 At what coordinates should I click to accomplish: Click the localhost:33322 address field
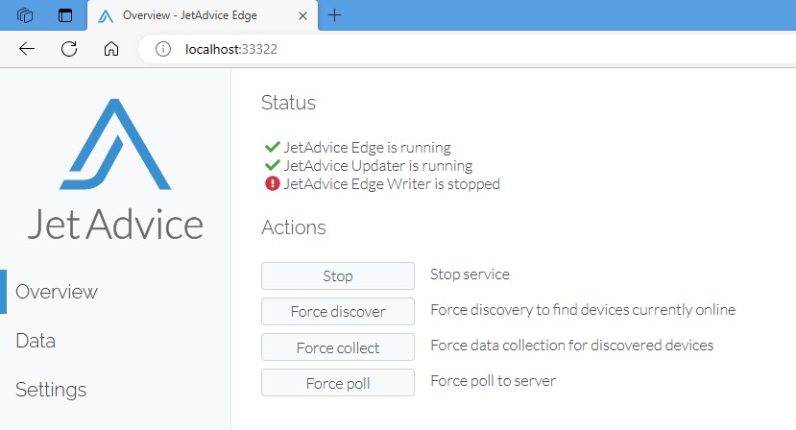[467, 49]
